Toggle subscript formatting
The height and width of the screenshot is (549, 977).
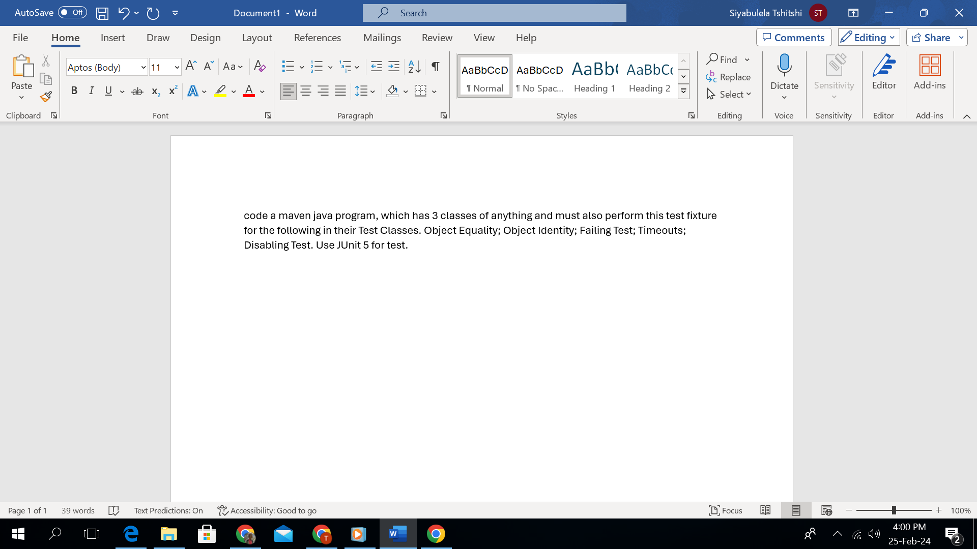click(x=156, y=91)
